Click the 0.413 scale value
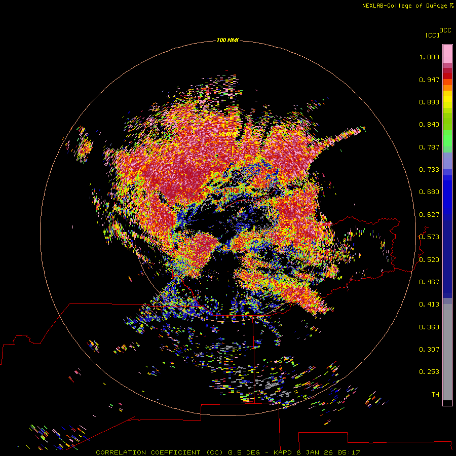Viewport: 456px width, 456px height. click(x=429, y=305)
